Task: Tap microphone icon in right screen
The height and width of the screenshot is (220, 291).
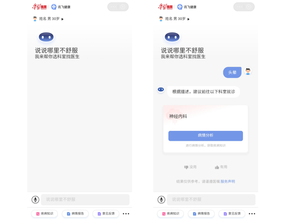Action: pyautogui.click(x=161, y=200)
